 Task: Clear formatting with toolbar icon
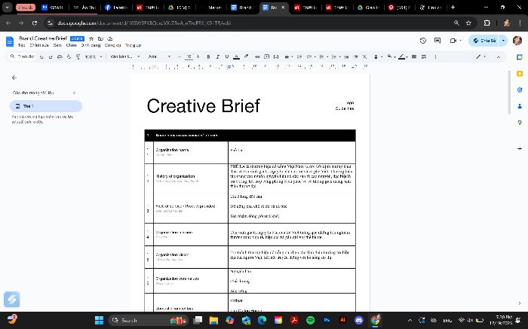tap(364, 56)
